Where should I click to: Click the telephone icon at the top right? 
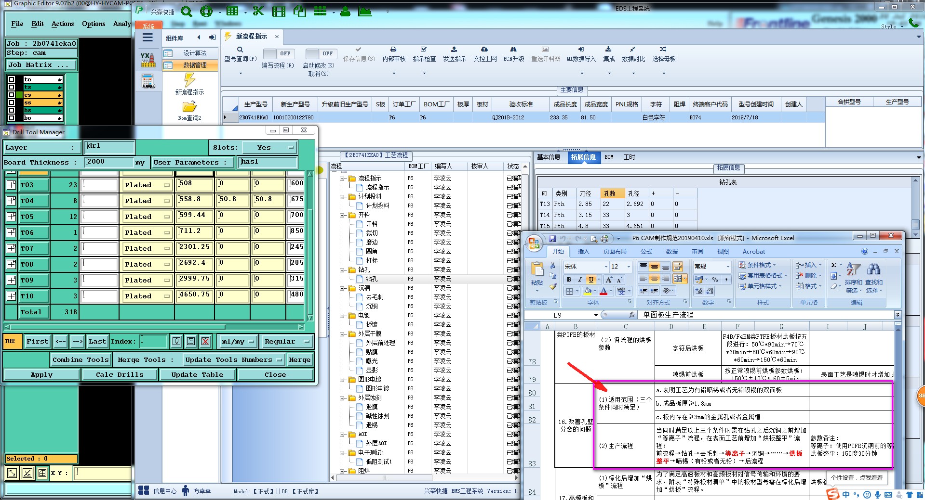913,22
